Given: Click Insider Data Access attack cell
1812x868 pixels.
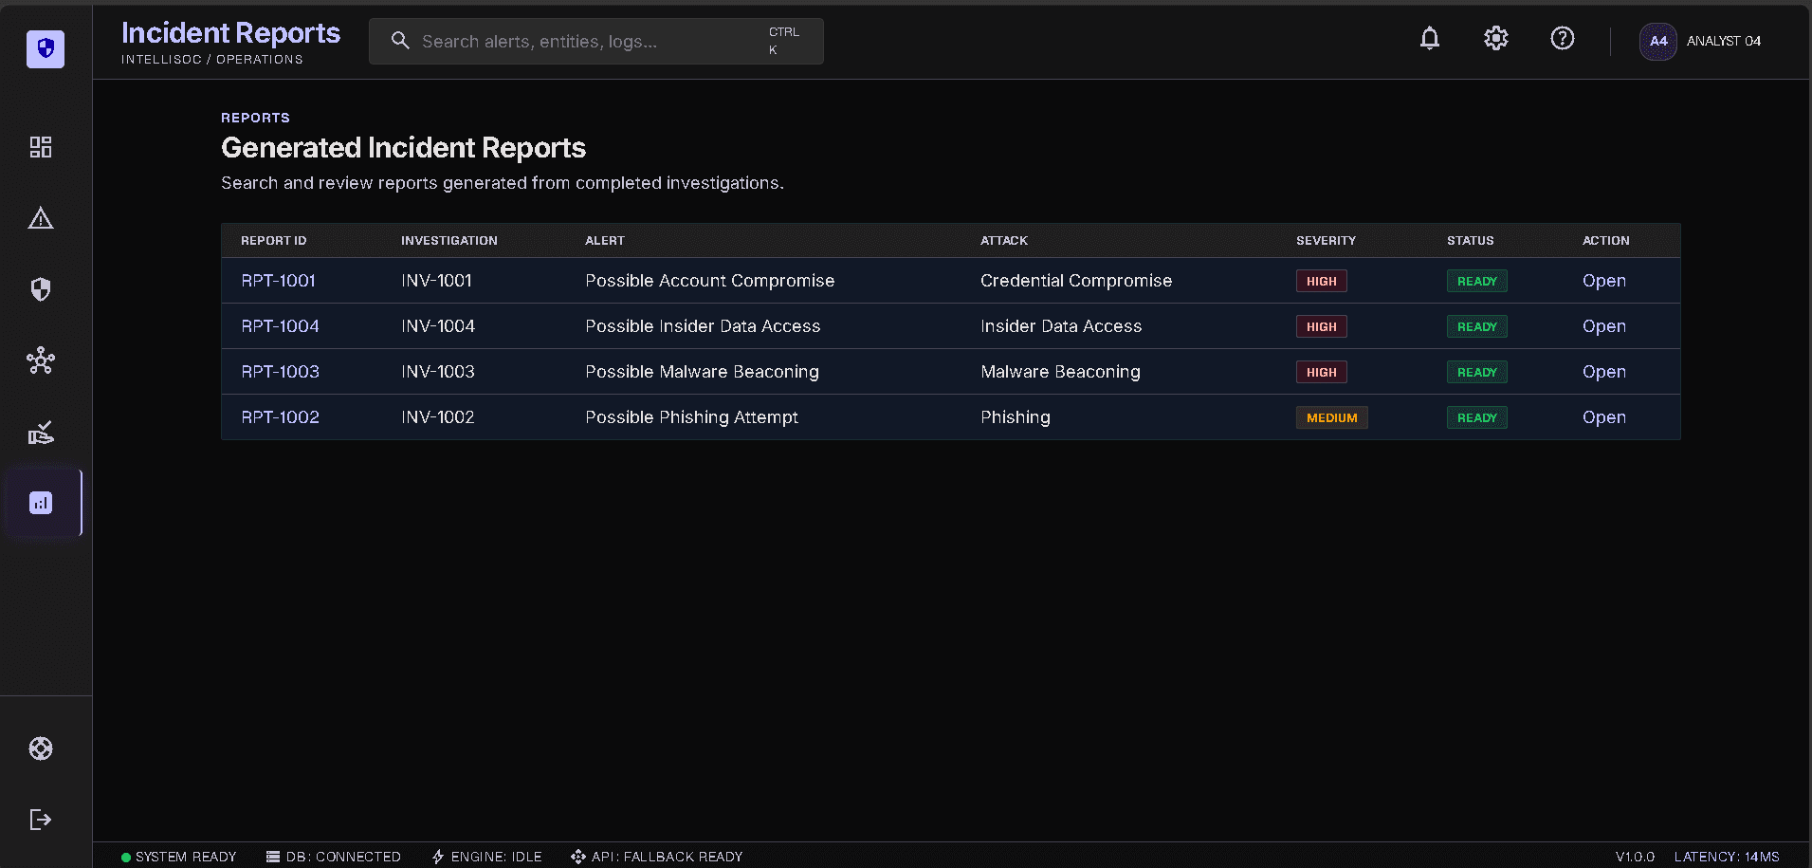Looking at the screenshot, I should tap(1061, 326).
